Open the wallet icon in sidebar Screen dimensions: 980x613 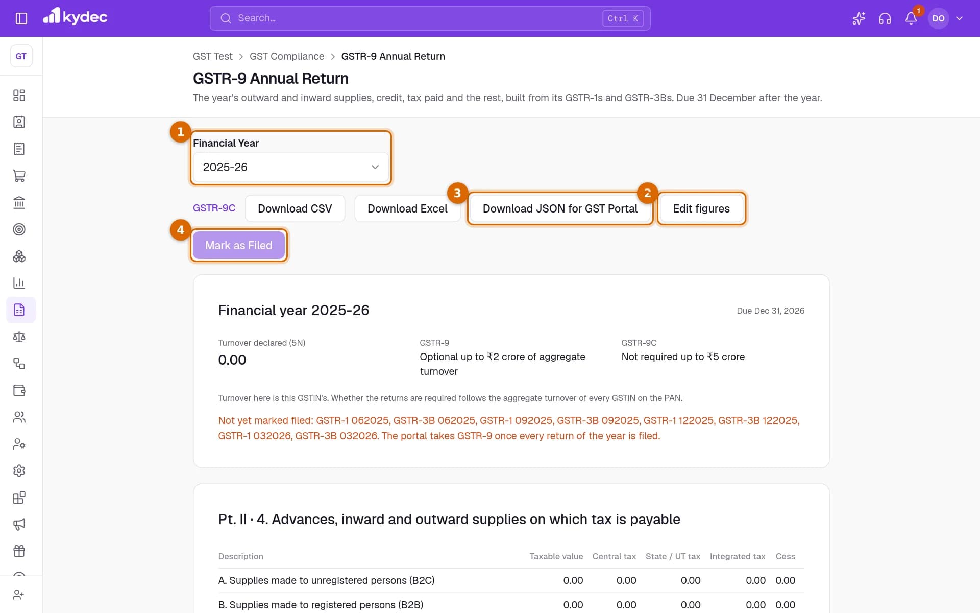19,390
